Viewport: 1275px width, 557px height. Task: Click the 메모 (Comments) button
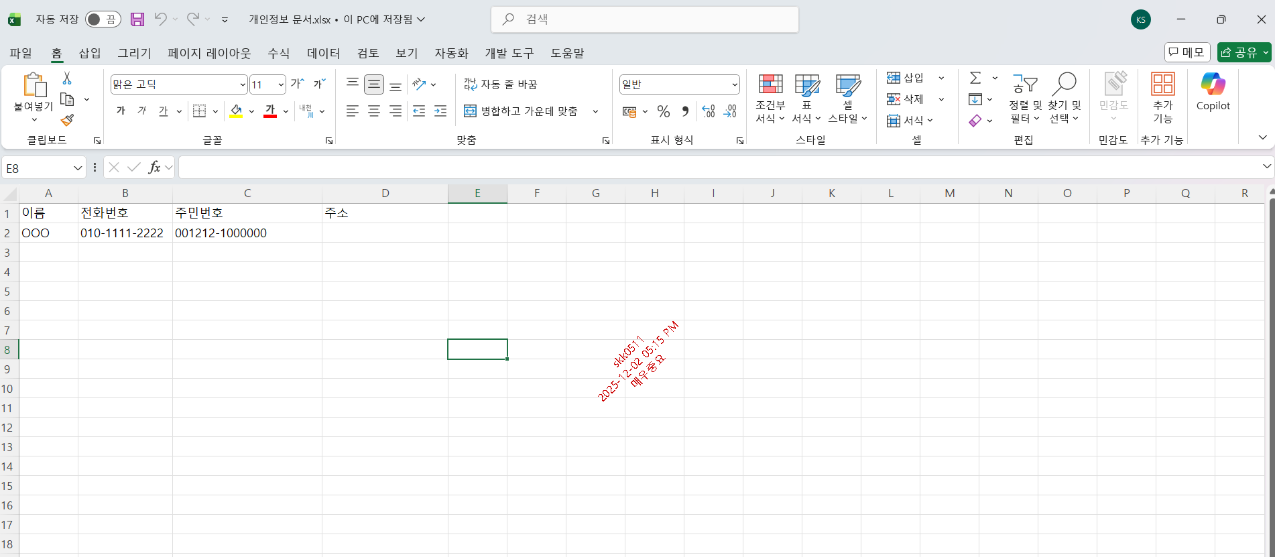1187,52
